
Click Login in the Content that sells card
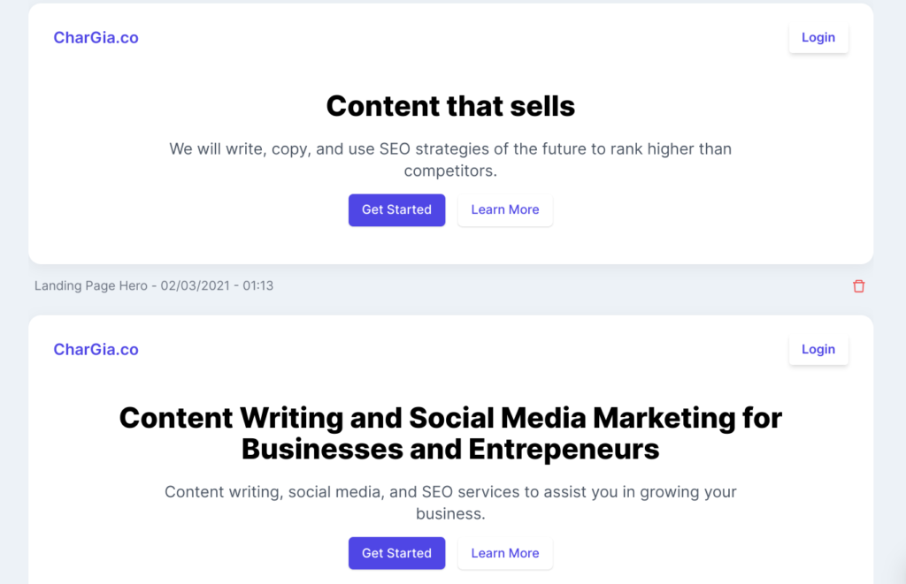[x=818, y=37]
